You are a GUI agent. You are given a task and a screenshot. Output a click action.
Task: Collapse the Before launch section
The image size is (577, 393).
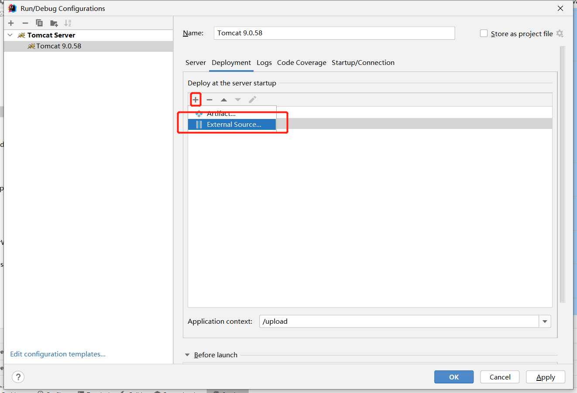(187, 355)
